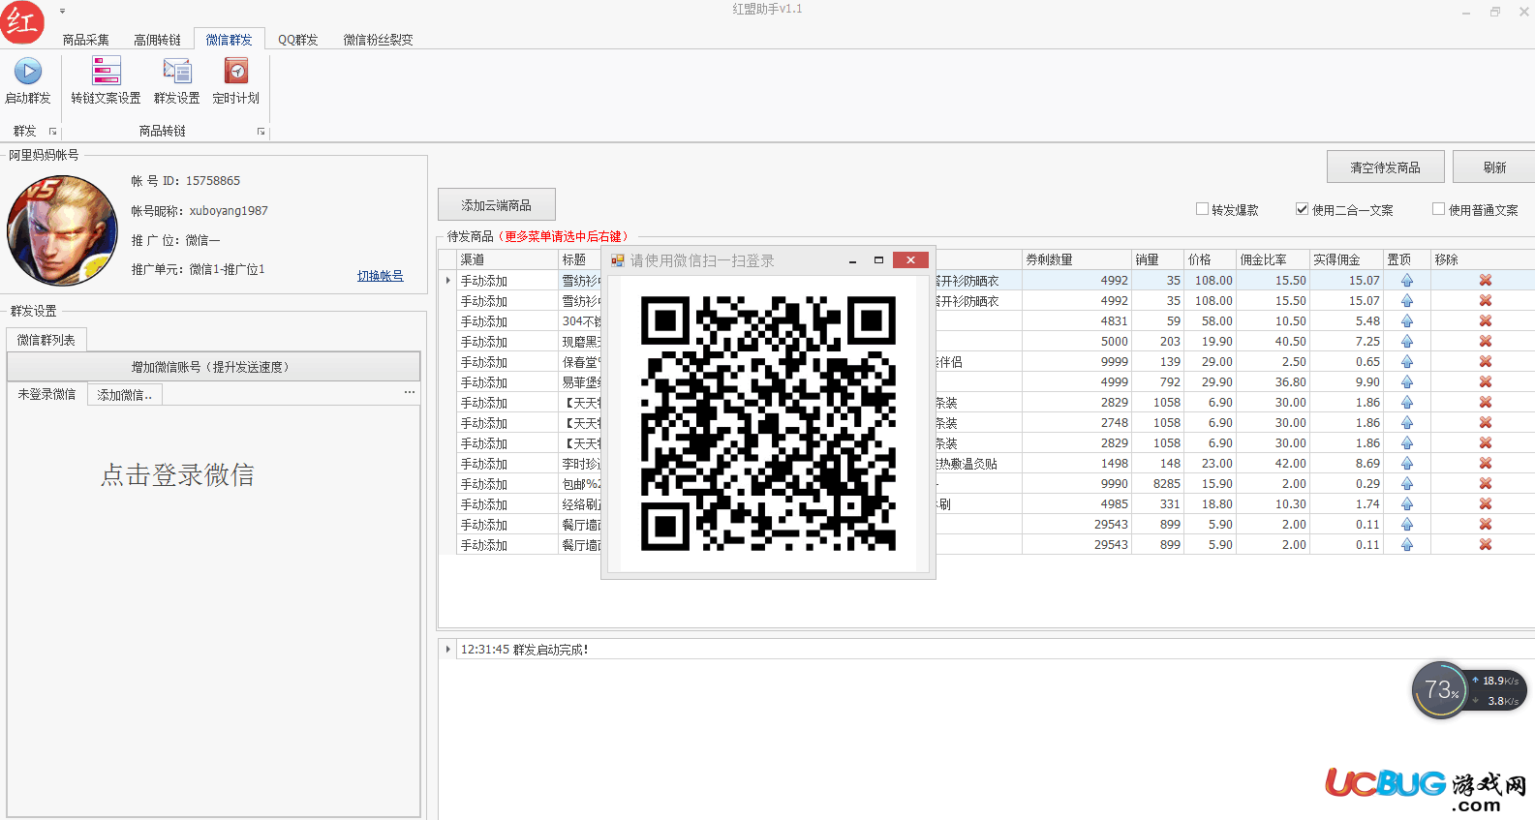Open the three-dot overflow of WeChat tabs
The height and width of the screenshot is (820, 1535).
point(410,392)
